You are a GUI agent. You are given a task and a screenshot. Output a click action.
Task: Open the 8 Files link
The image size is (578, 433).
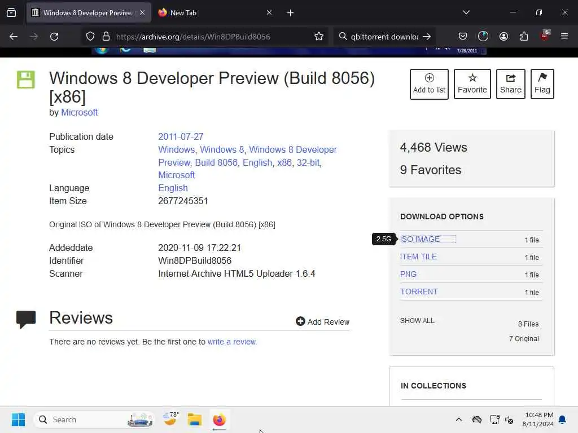point(528,324)
